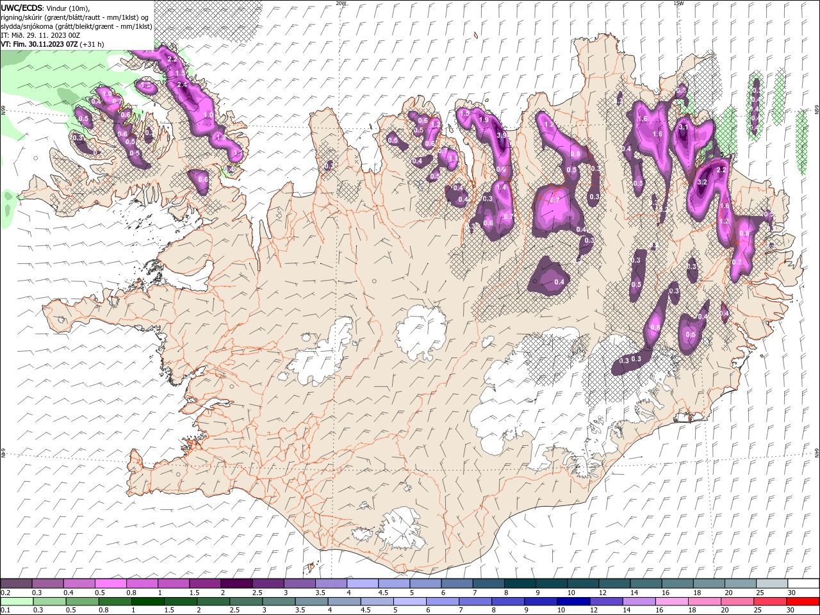Click the 0.2 swatch on the purple snow scale
This screenshot has width=820, height=615.
click(x=16, y=584)
